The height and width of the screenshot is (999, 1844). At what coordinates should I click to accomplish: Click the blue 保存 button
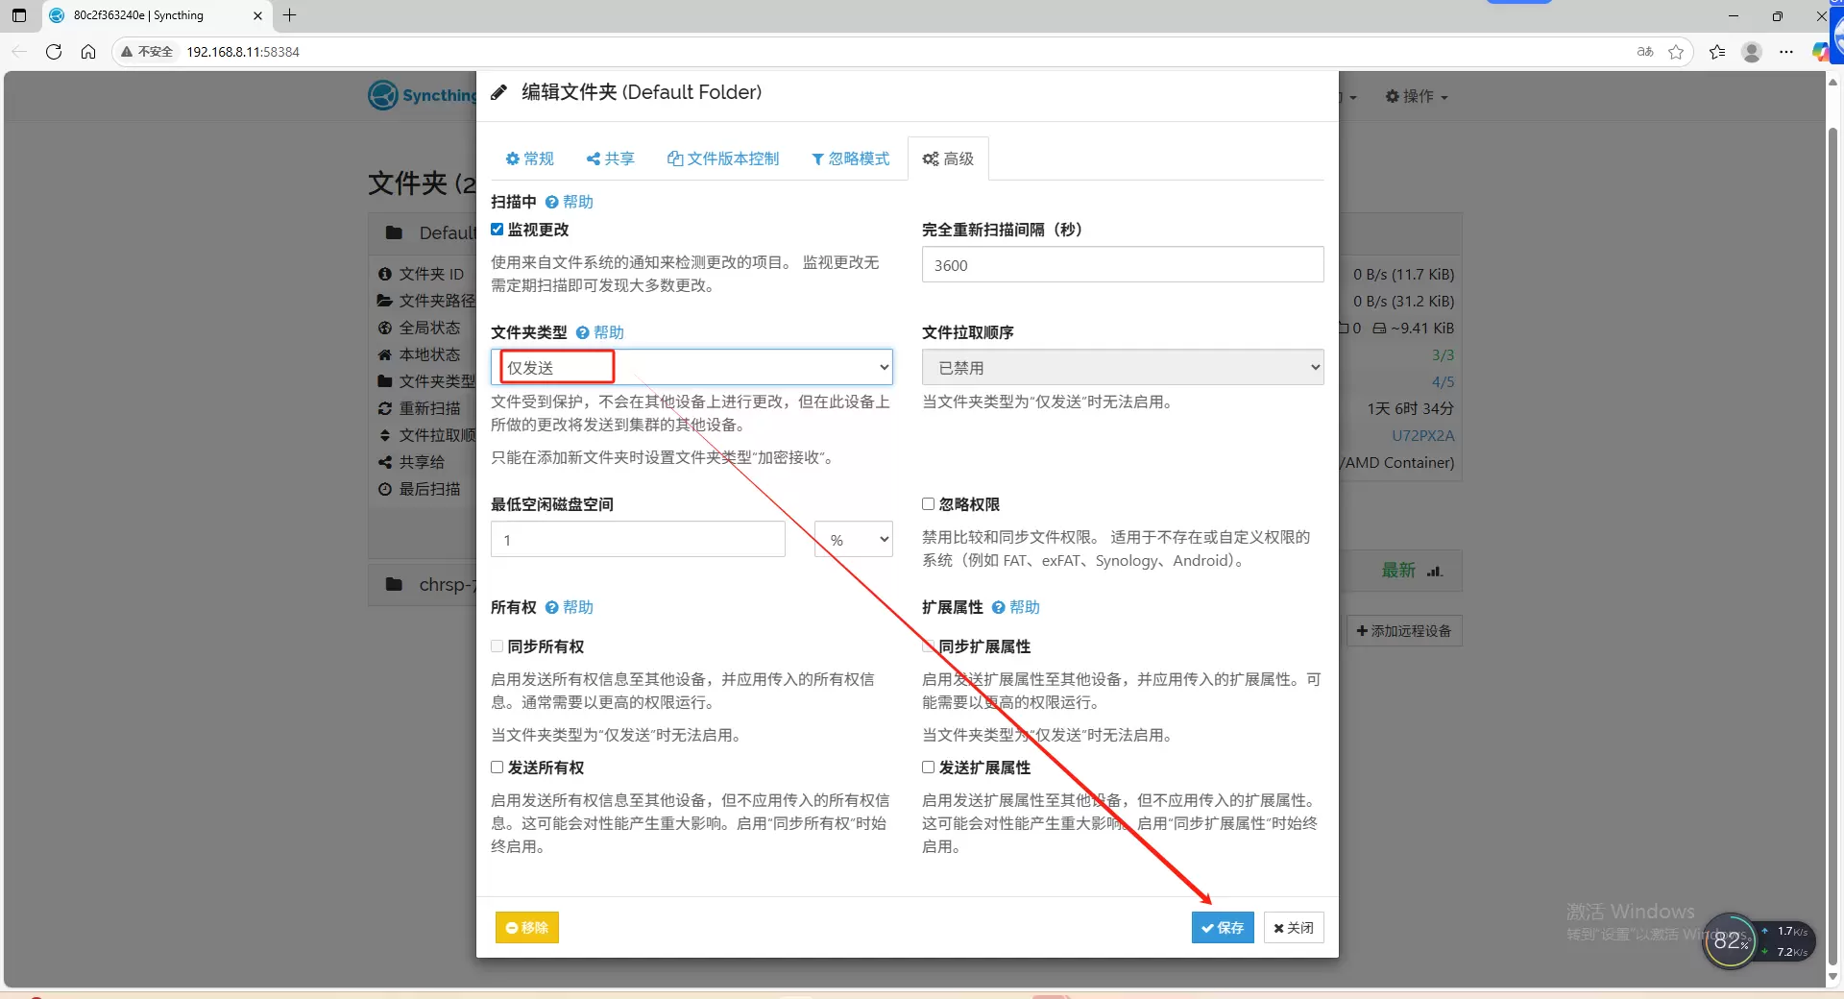1222,928
